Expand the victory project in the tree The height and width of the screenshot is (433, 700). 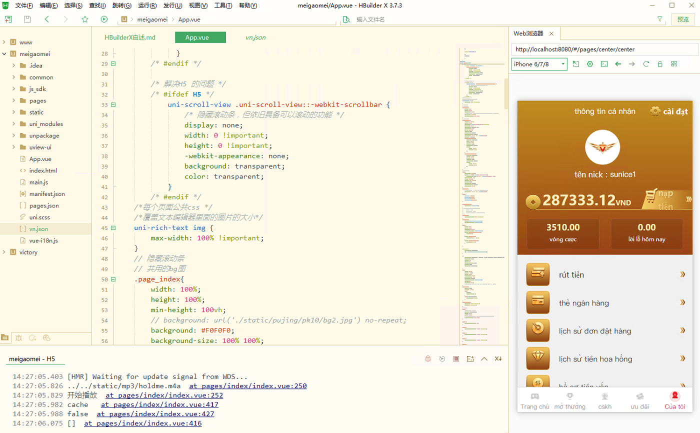[x=4, y=252]
